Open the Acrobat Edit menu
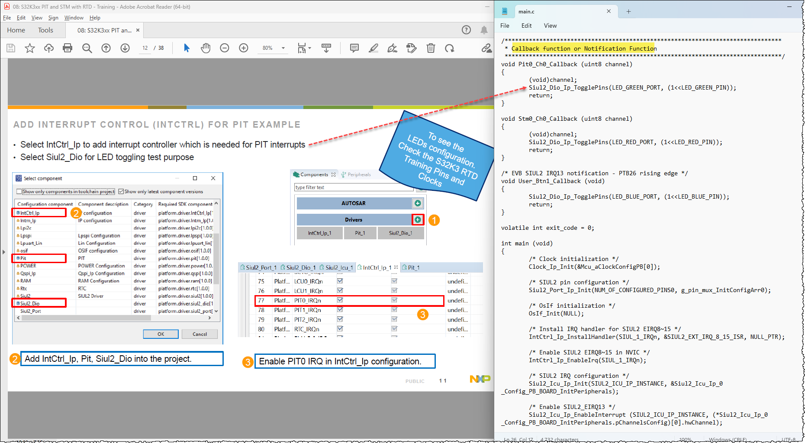Image resolution: width=805 pixels, height=444 pixels. coord(21,18)
